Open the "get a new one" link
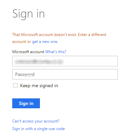The width and height of the screenshot is (134, 138). 45,42
